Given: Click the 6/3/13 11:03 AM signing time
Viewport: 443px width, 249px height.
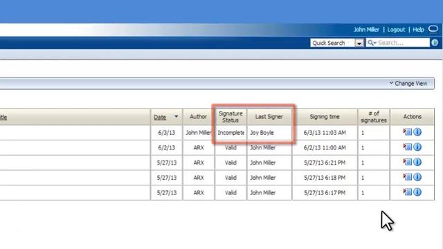Looking at the screenshot, I should [325, 133].
